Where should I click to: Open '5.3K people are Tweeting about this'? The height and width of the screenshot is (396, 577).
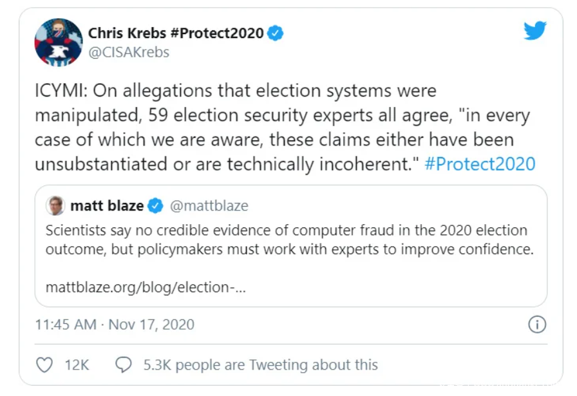click(260, 365)
